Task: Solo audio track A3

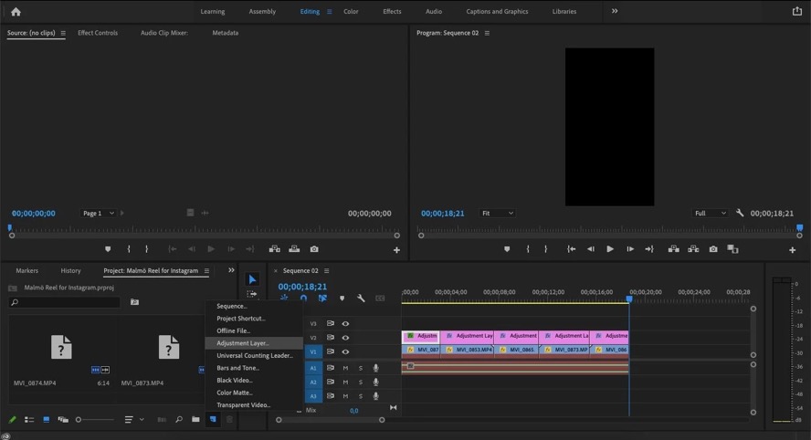Action: [361, 396]
